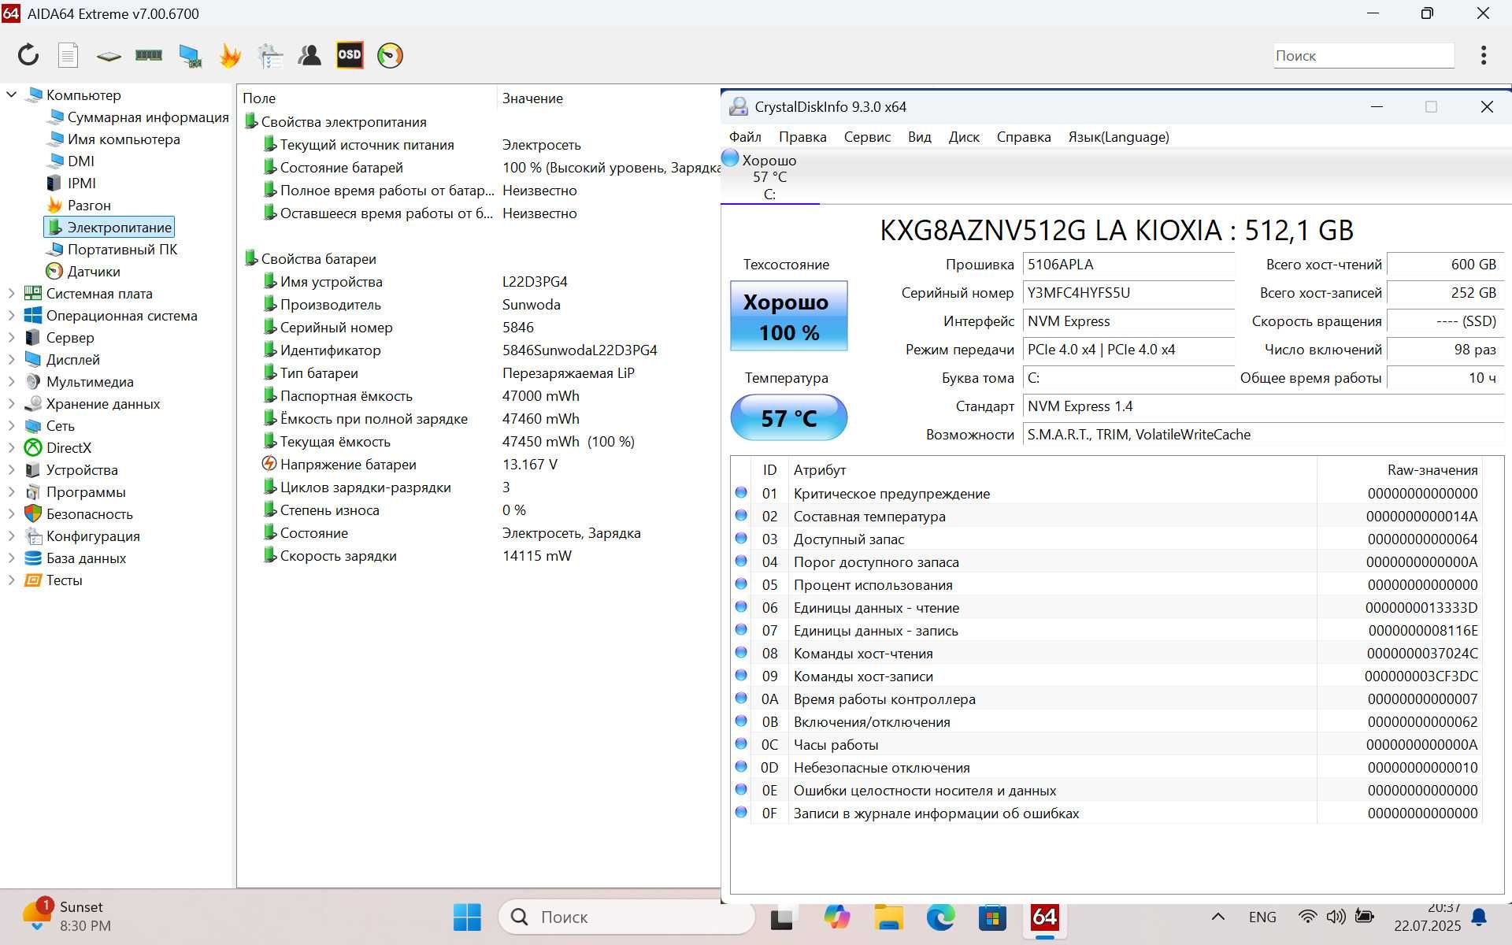Select the Часы работы SMART attribute row

(1106, 744)
